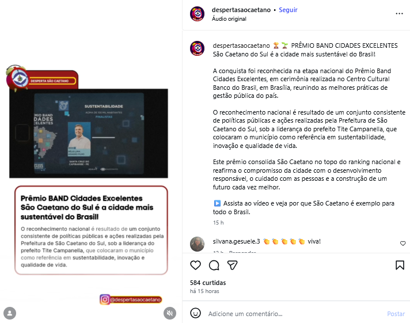
Task: Focus the 'Adicione um comentário' field
Action: point(295,314)
